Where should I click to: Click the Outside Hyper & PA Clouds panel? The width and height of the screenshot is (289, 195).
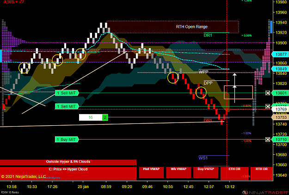pos(68,162)
